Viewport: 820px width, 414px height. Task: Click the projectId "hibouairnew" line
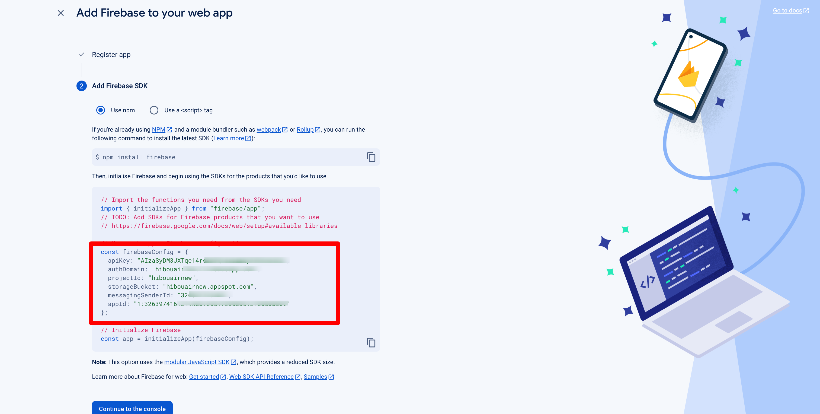(153, 278)
